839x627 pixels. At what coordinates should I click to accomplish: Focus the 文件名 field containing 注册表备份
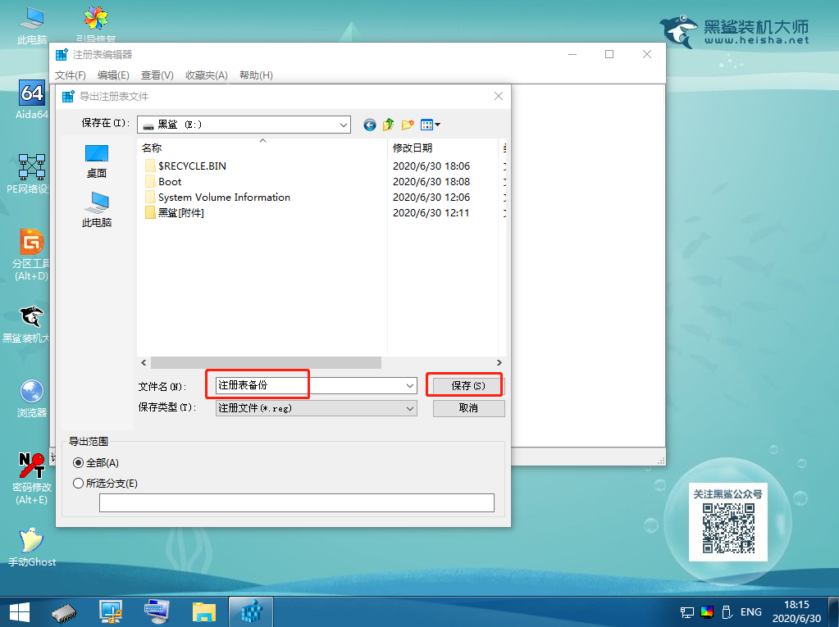point(310,385)
